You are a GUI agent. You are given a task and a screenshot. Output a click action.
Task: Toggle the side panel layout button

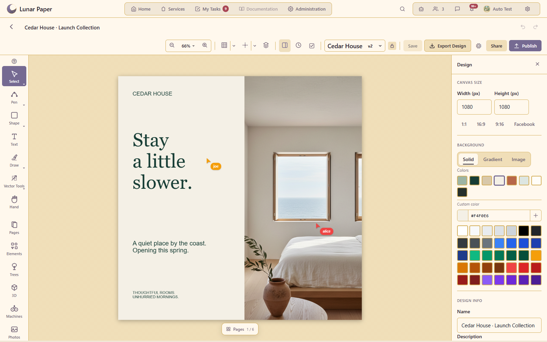tap(285, 45)
